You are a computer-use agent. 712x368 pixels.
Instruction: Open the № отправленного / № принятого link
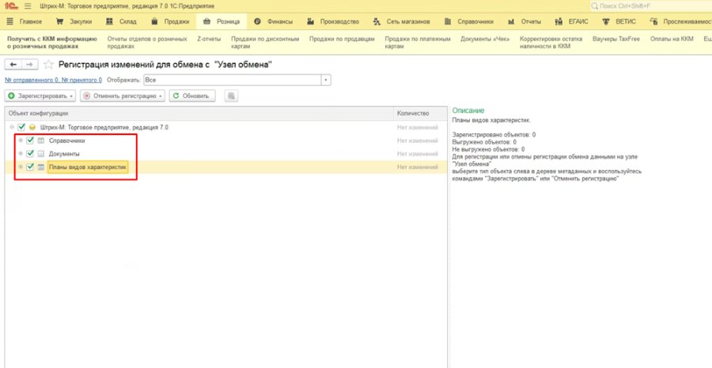[53, 81]
